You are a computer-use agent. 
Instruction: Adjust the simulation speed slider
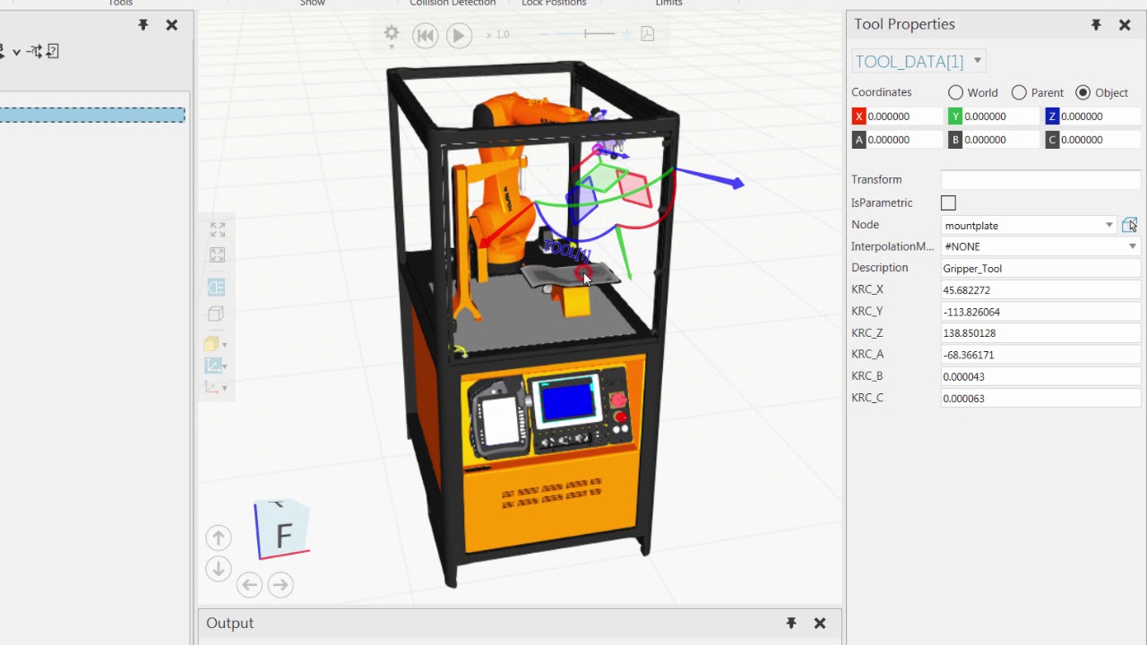[586, 34]
